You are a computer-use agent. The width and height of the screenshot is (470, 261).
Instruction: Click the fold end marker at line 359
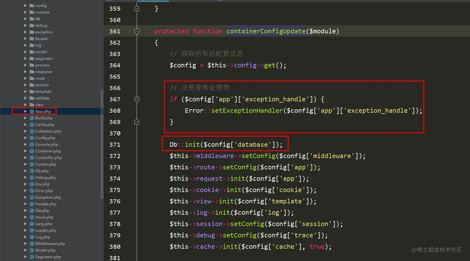pos(137,9)
